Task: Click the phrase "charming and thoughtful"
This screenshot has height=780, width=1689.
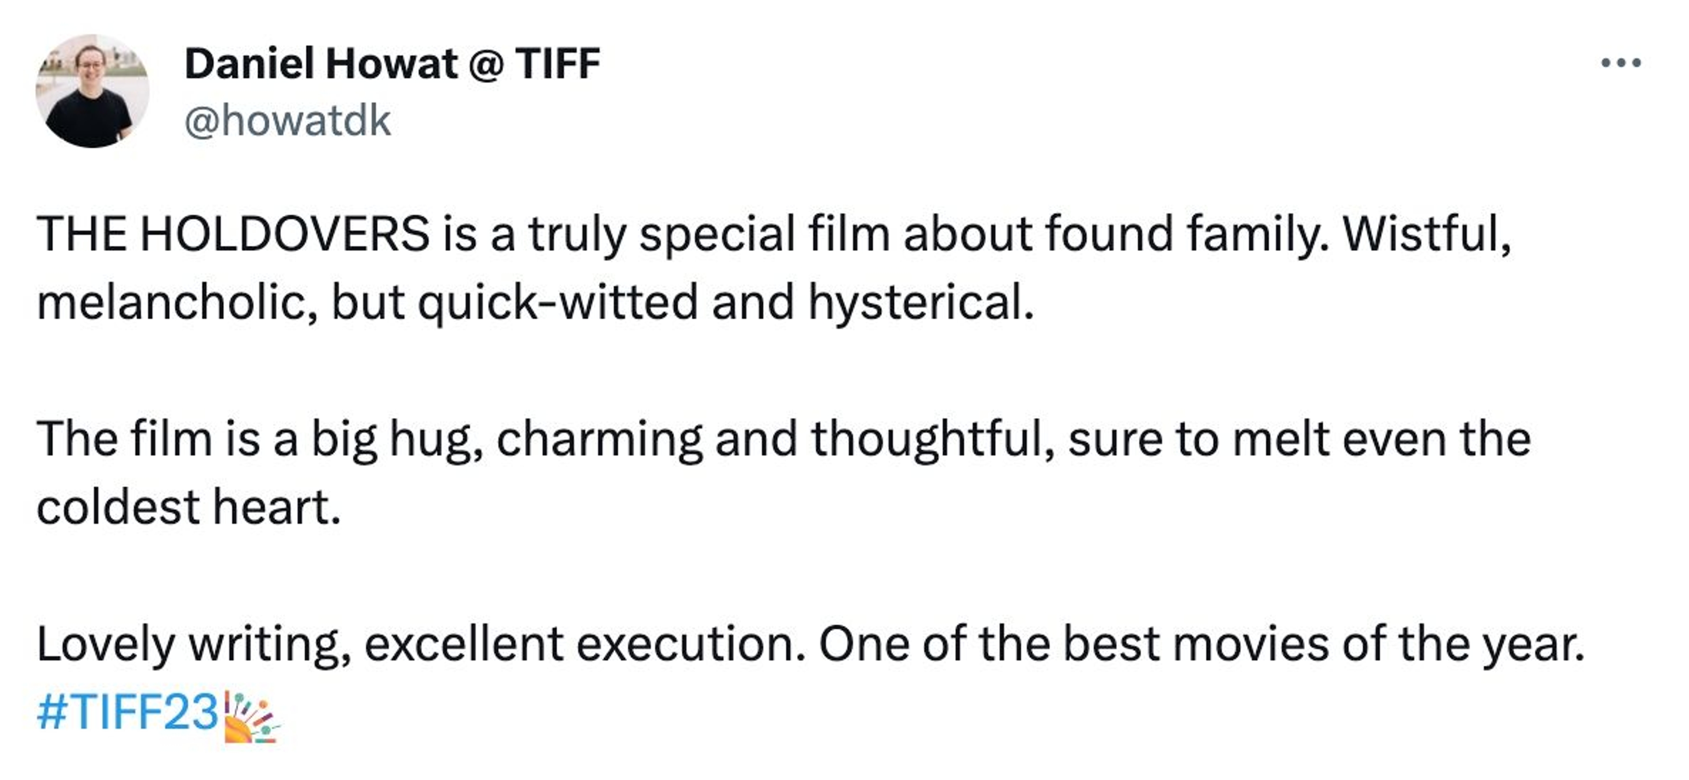Action: pos(775,439)
